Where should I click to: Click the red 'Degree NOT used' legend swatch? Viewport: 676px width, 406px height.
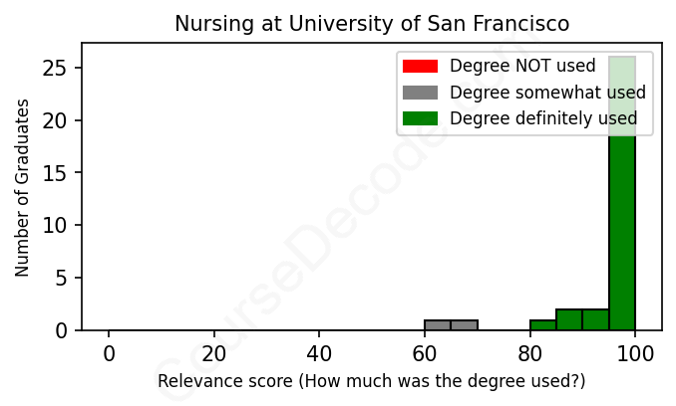(x=420, y=67)
